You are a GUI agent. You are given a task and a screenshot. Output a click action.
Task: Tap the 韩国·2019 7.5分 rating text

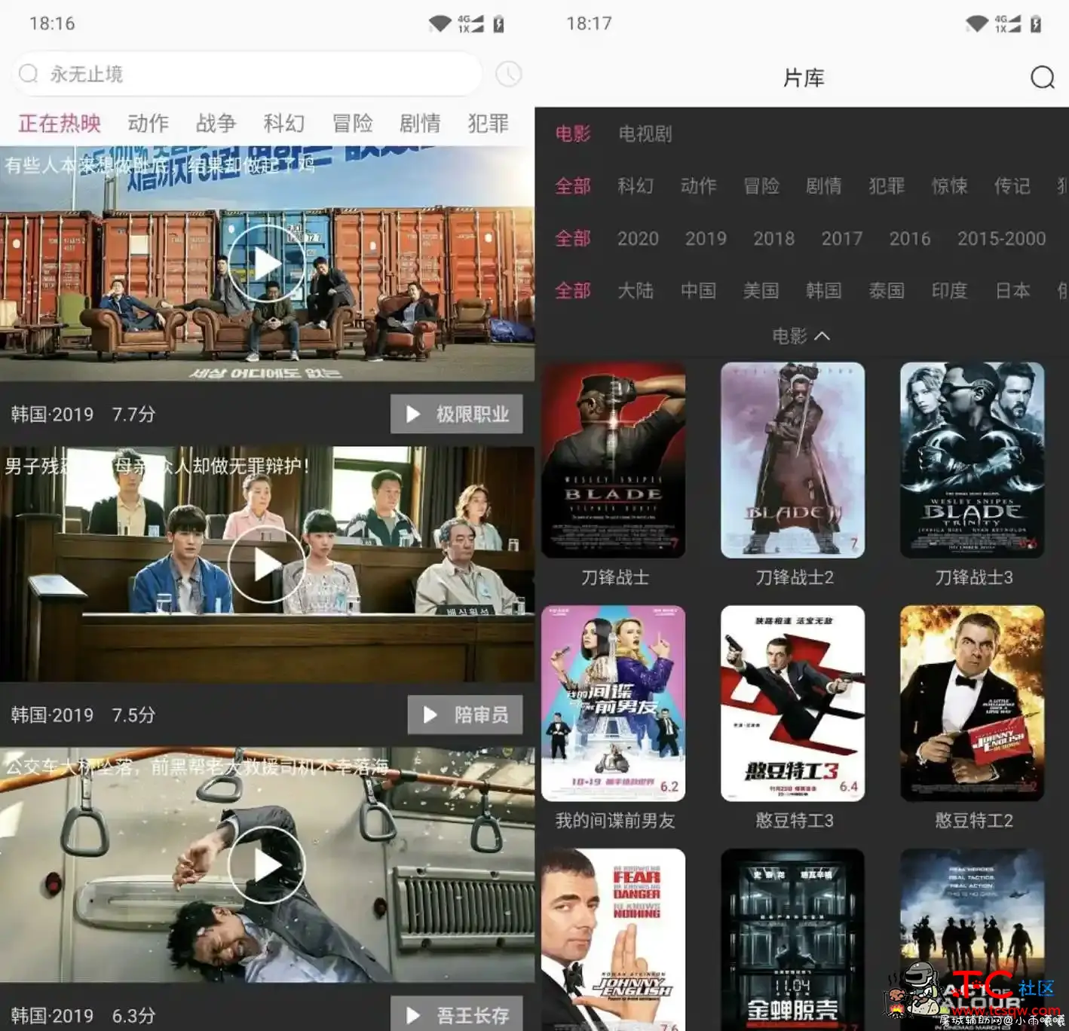[83, 714]
